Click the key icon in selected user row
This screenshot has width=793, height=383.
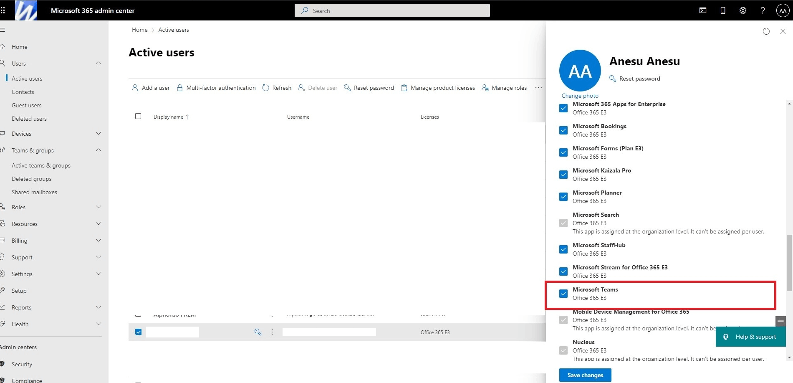pyautogui.click(x=258, y=332)
